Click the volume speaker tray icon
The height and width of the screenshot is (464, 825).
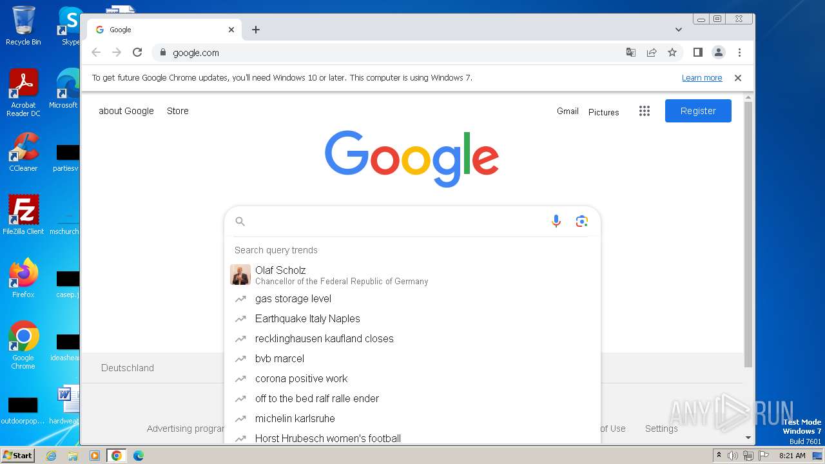coord(733,456)
